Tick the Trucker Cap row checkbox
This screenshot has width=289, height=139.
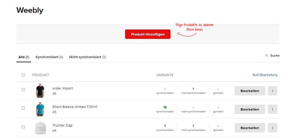23,127
